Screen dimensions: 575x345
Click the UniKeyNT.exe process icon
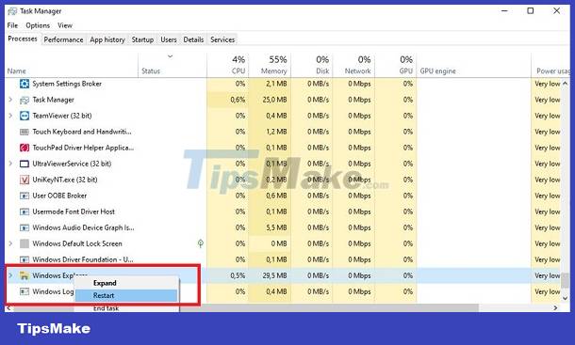25,180
